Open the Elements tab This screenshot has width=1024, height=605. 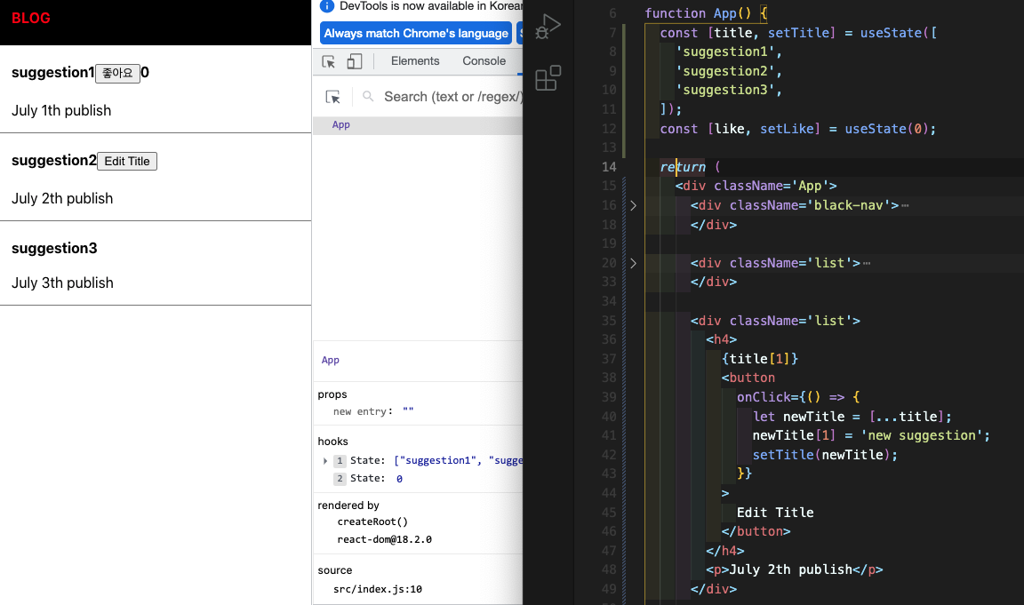pos(415,60)
